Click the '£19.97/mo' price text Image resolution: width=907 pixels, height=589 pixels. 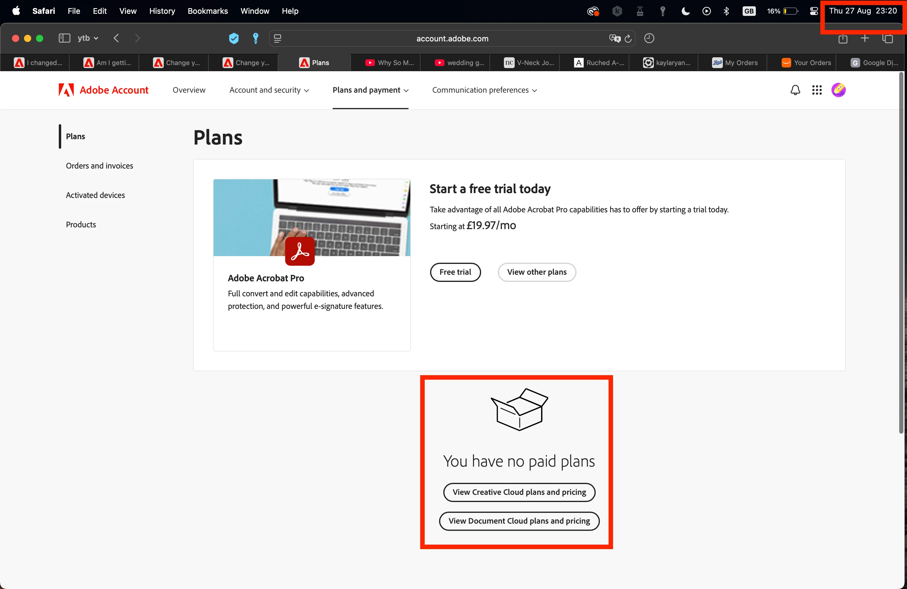tap(491, 226)
